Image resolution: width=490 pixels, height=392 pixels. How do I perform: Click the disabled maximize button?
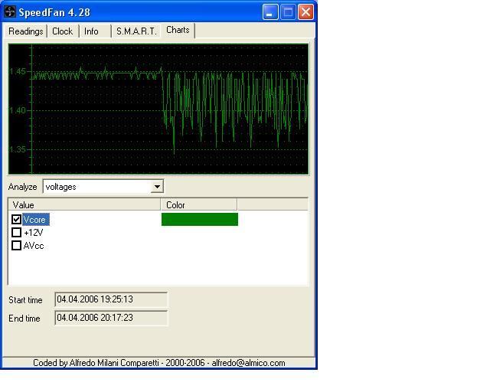tap(288, 12)
